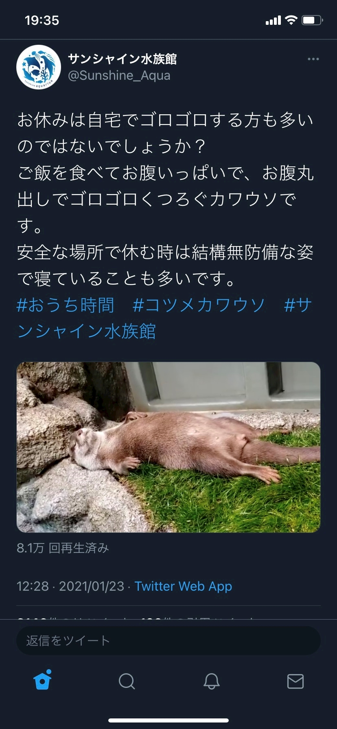337x729 pixels.
Task: Tap the Wi-Fi icon in status bar
Action: click(x=291, y=20)
